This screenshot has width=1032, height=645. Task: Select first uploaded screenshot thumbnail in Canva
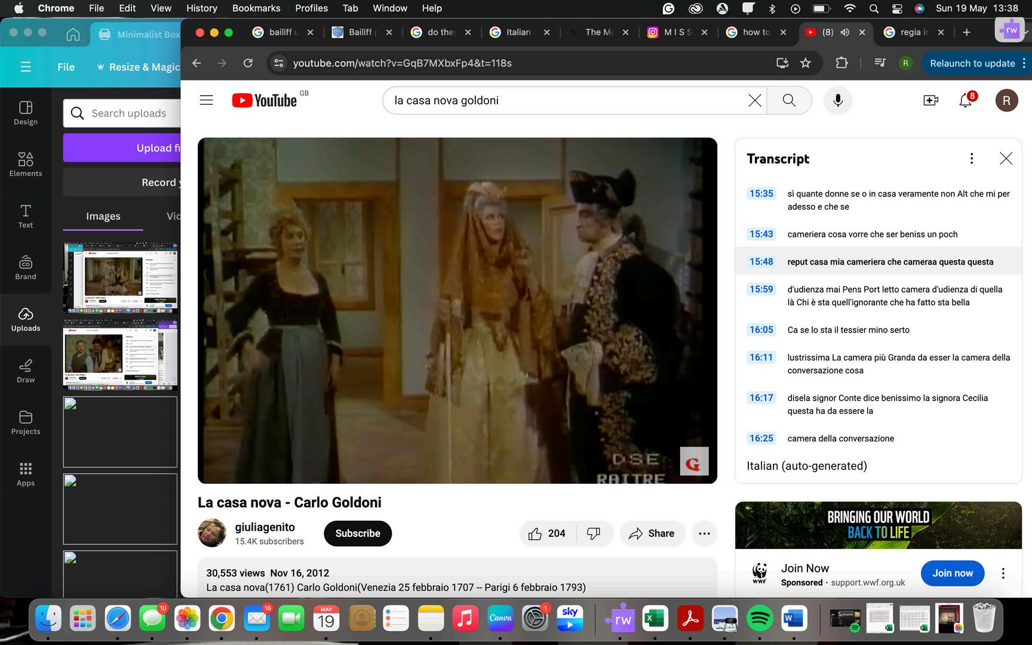120,278
